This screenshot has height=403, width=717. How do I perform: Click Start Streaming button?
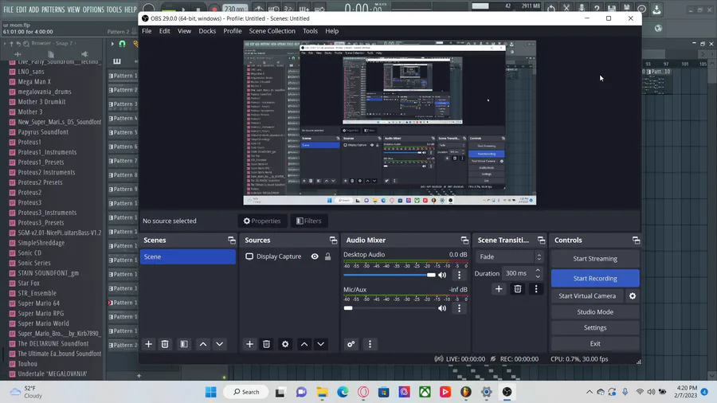click(595, 259)
